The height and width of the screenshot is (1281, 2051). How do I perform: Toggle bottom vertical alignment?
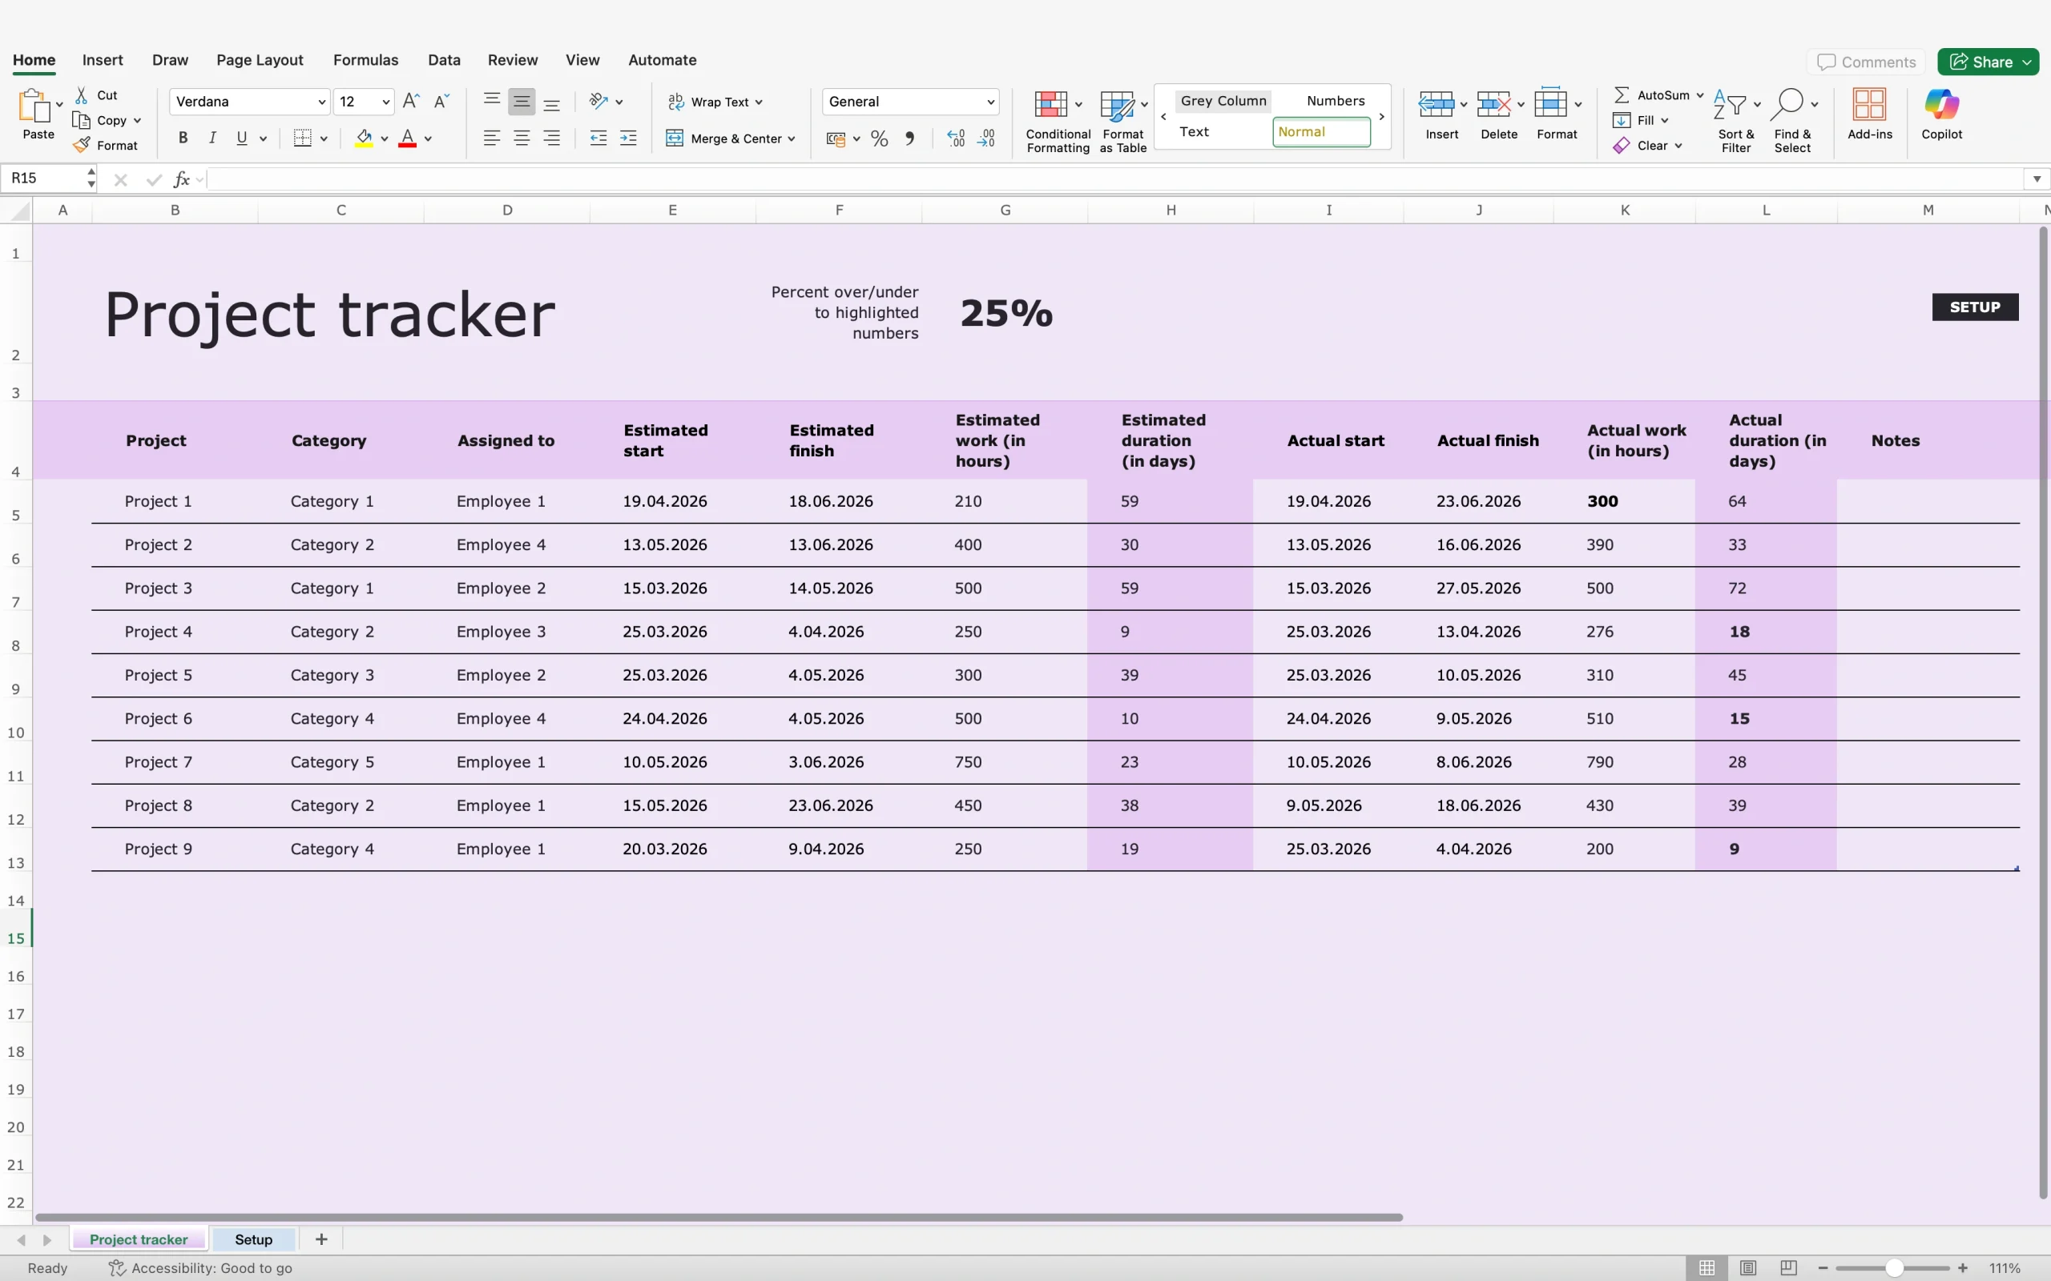click(x=552, y=102)
